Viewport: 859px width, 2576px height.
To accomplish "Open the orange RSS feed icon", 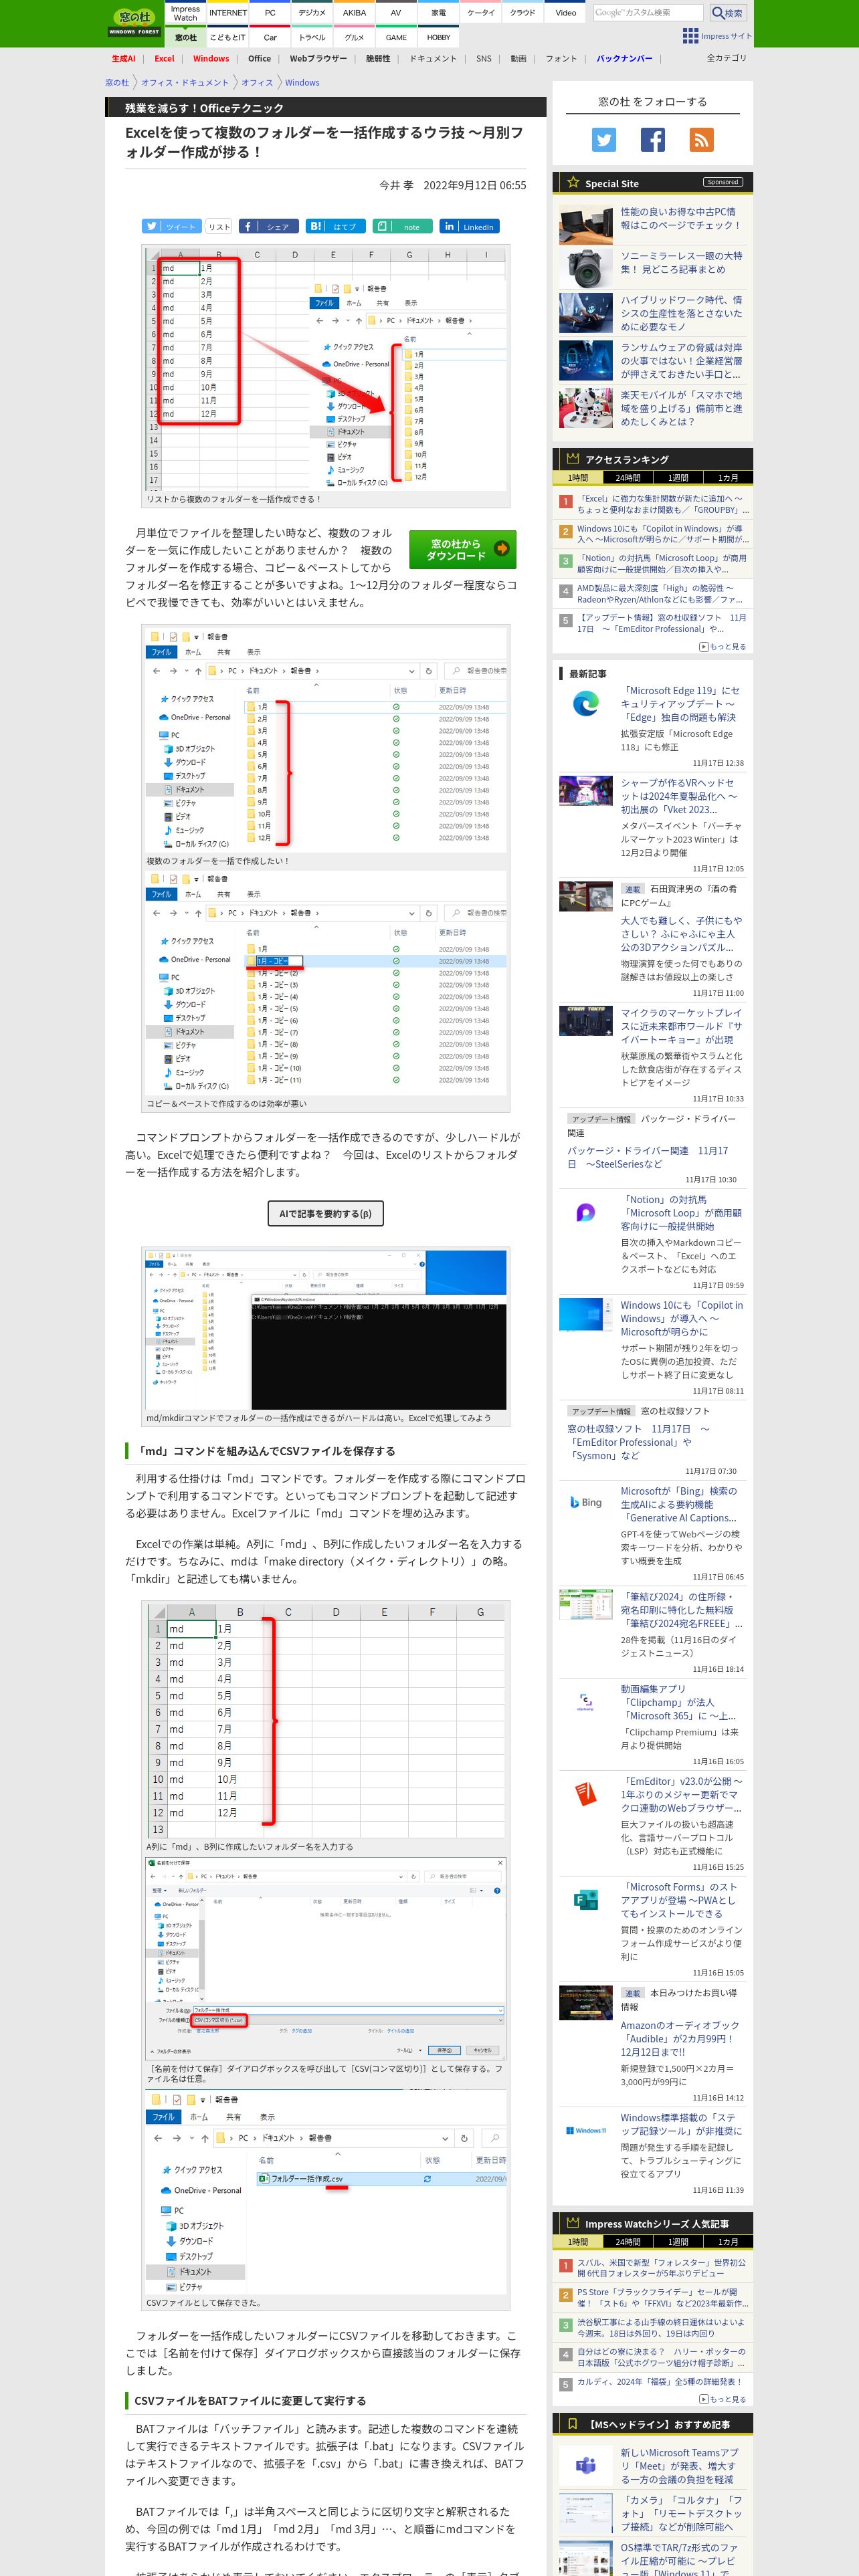I will point(701,141).
